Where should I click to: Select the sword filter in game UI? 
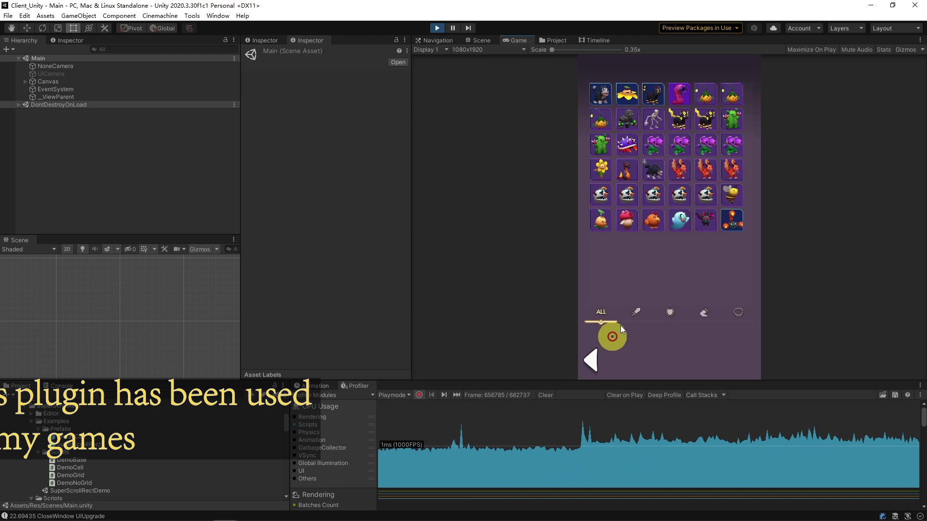pyautogui.click(x=636, y=312)
